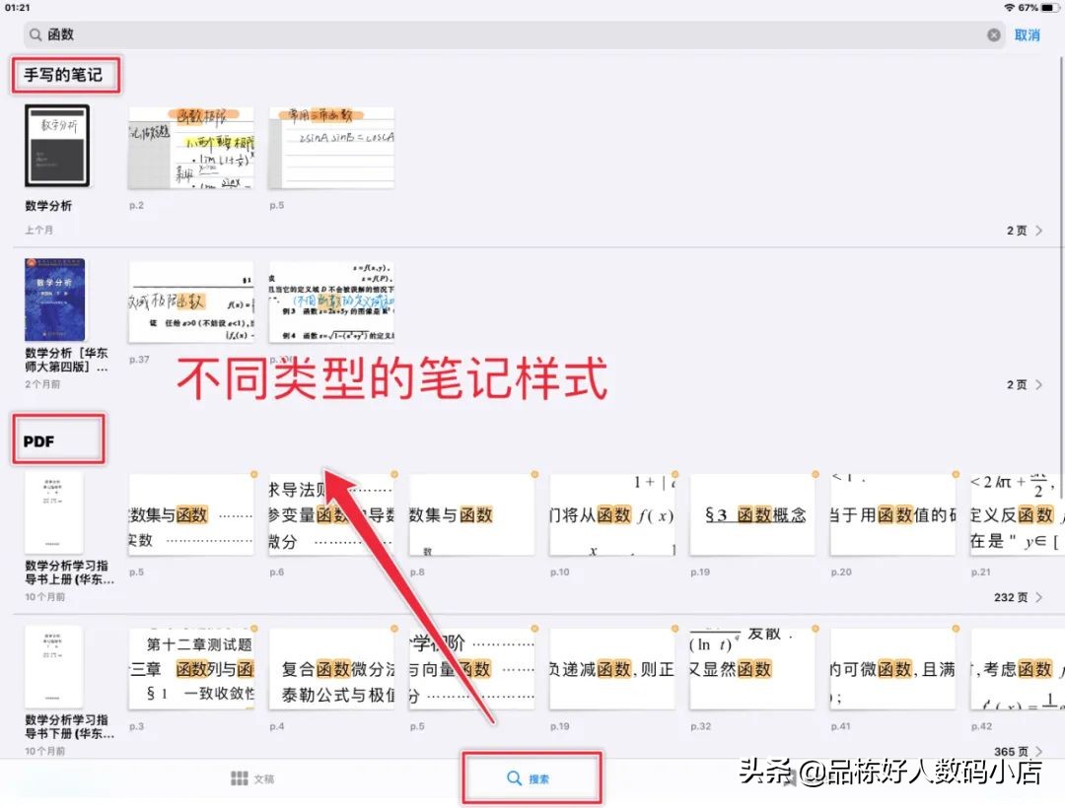
Task: Tap the magnifier icon inside search bar
Action: pos(37,34)
